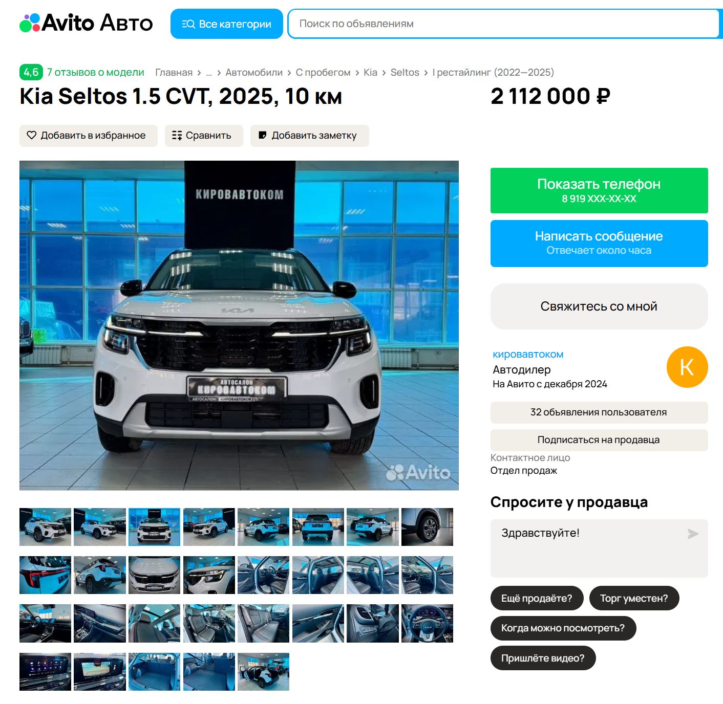The image size is (723, 704).
Task: Click Сравнить compare button
Action: [x=204, y=136]
